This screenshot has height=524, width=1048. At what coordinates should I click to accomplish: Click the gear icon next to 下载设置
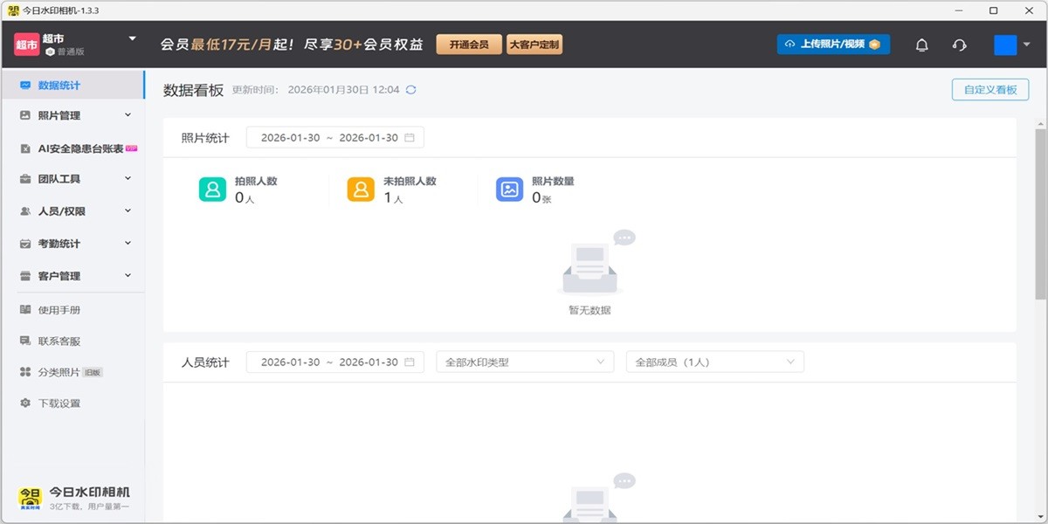(24, 403)
